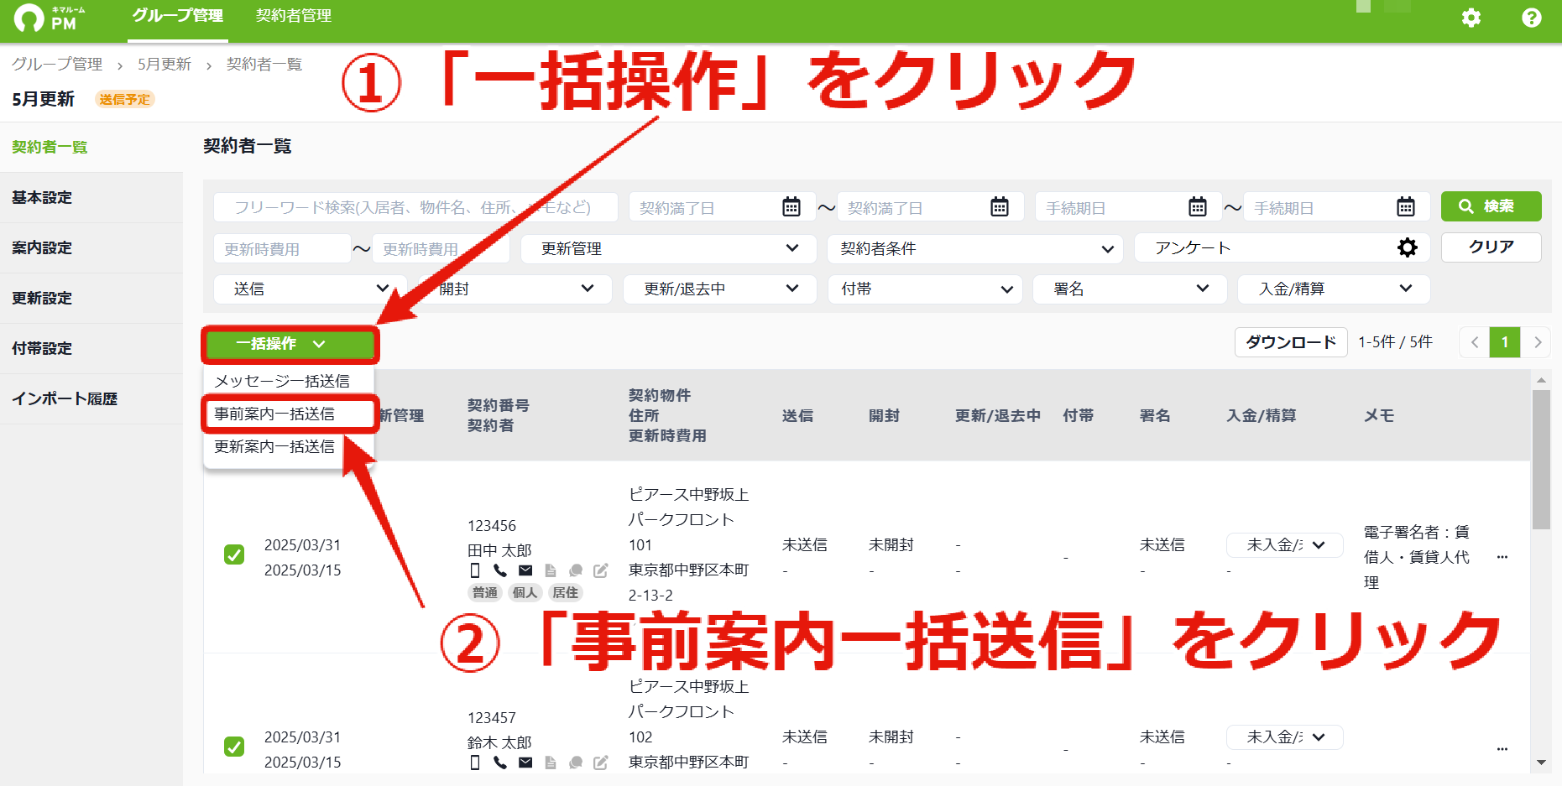
Task: Switch to グループ管理 tab
Action: [x=177, y=16]
